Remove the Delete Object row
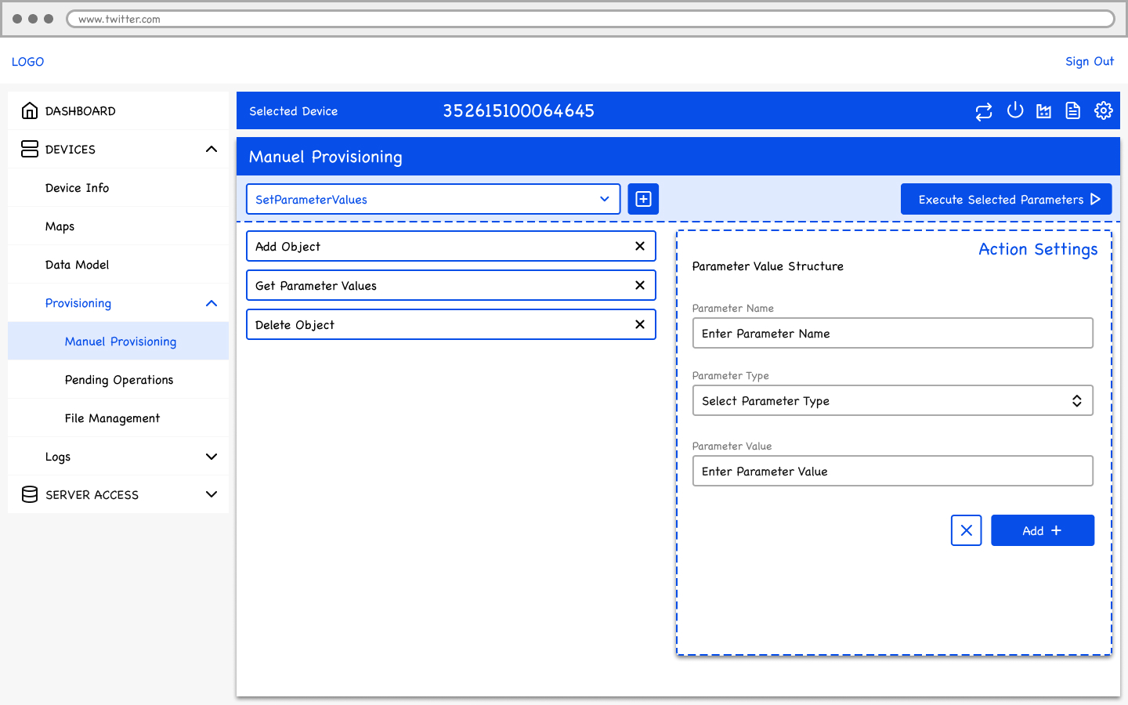The width and height of the screenshot is (1128, 705). tap(640, 324)
